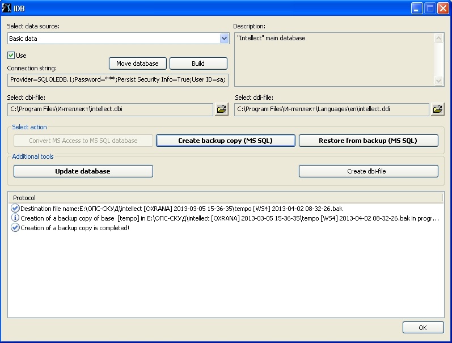Run Update database tool
This screenshot has height=343, width=452.
click(83, 171)
